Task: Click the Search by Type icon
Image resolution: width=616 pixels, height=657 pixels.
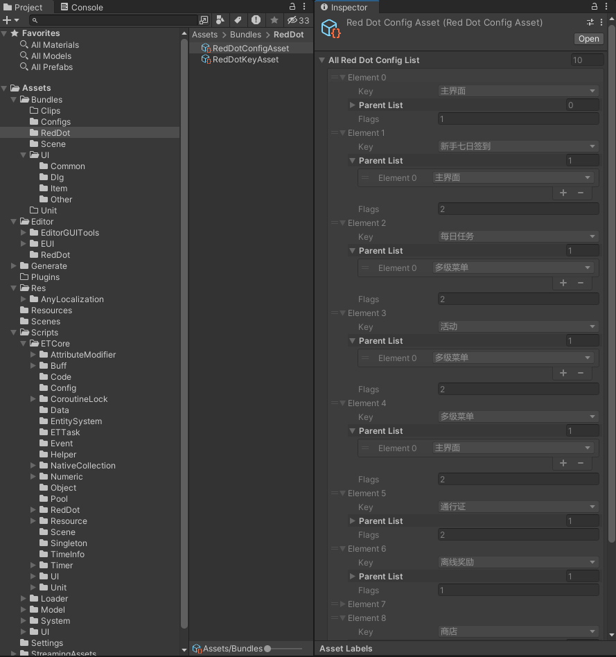Action: [x=220, y=20]
